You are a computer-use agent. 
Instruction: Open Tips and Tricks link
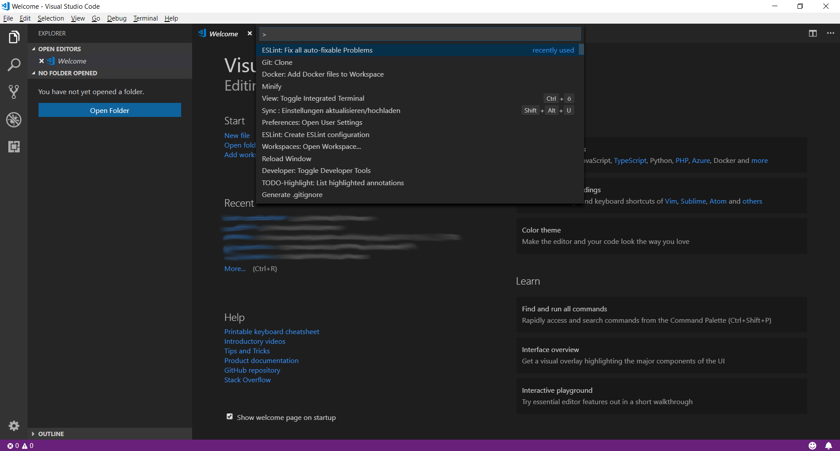point(247,351)
